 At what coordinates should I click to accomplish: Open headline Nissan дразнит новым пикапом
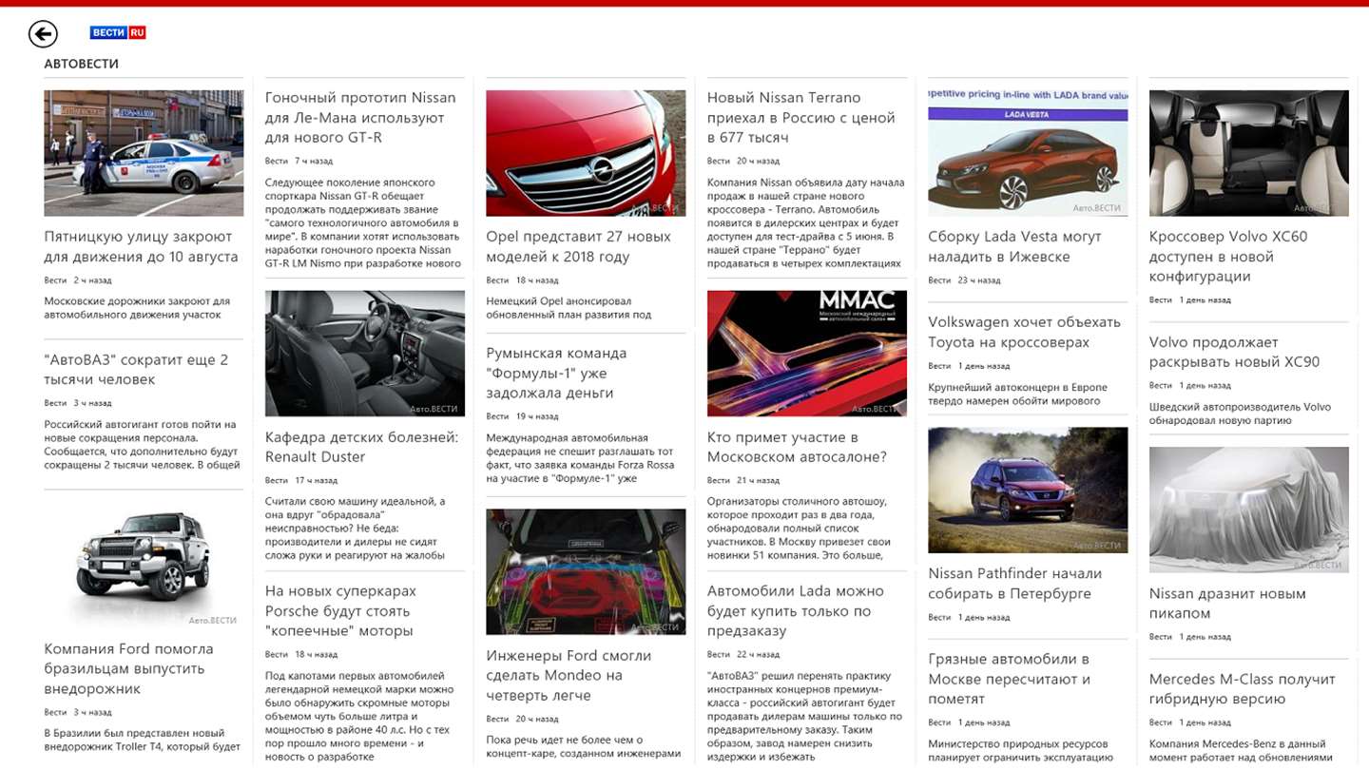click(1227, 604)
